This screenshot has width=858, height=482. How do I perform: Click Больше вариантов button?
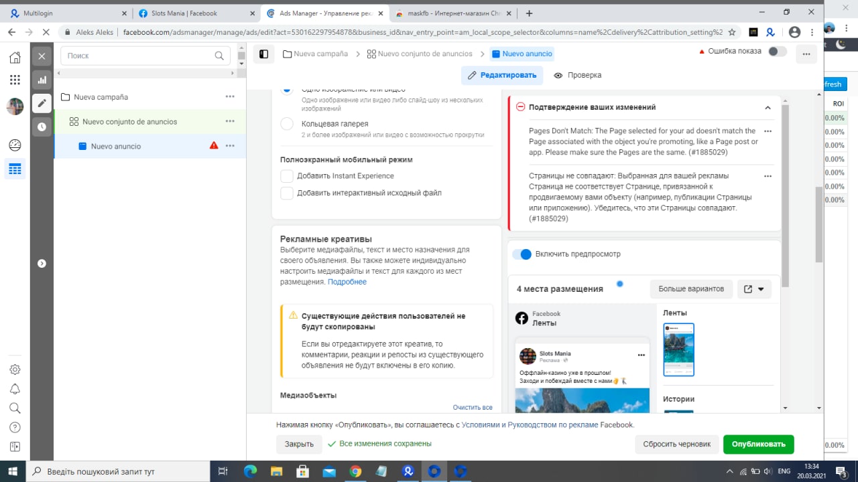pos(691,289)
